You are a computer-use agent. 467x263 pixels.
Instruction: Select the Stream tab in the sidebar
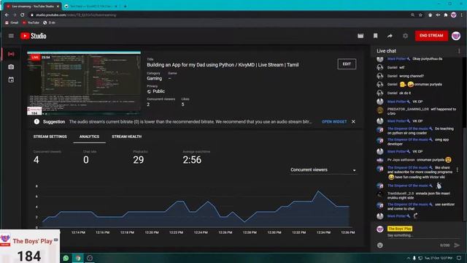[x=11, y=54]
